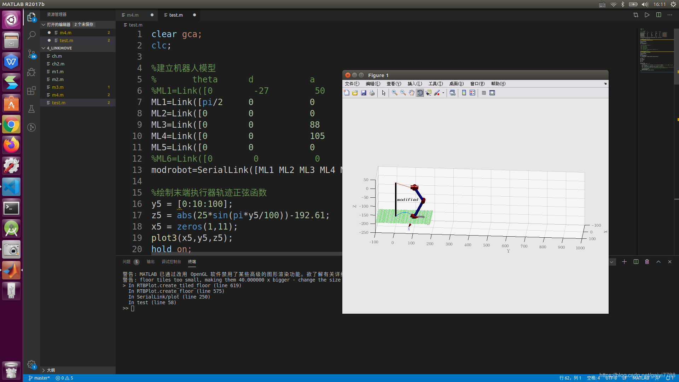This screenshot has height=382, width=679.
Task: Select the Brush data tool in Figure
Action: click(437, 93)
